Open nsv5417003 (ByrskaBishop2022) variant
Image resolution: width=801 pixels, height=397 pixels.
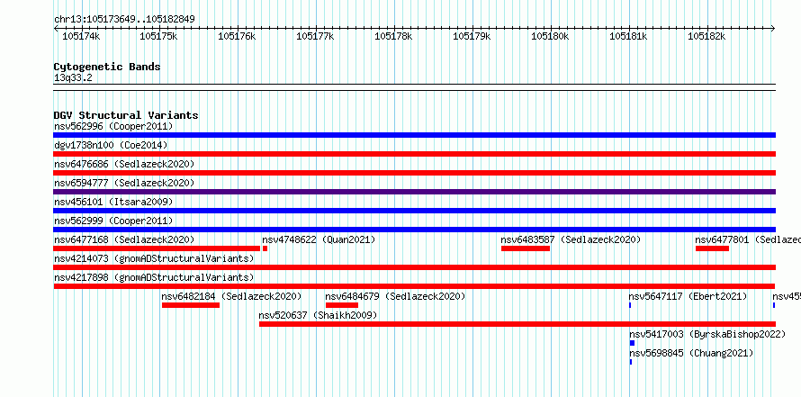pos(707,334)
